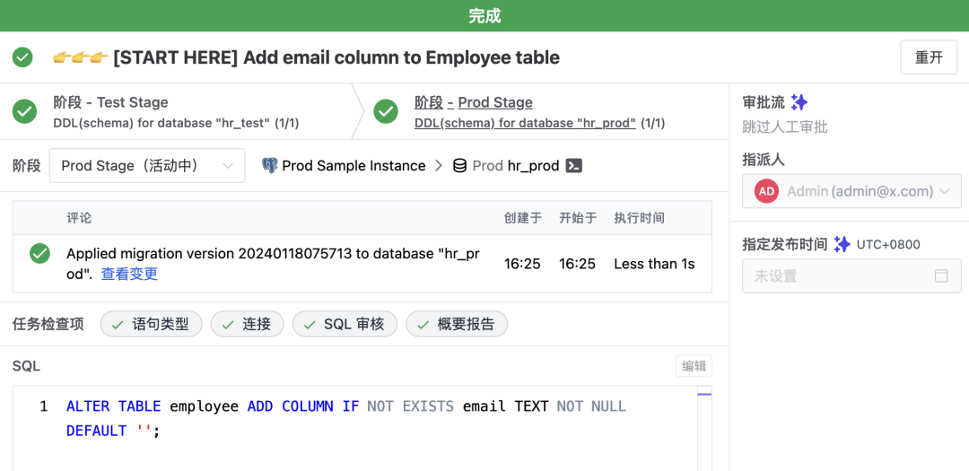Click the 创建于 column header
This screenshot has height=471, width=969.
coord(523,218)
